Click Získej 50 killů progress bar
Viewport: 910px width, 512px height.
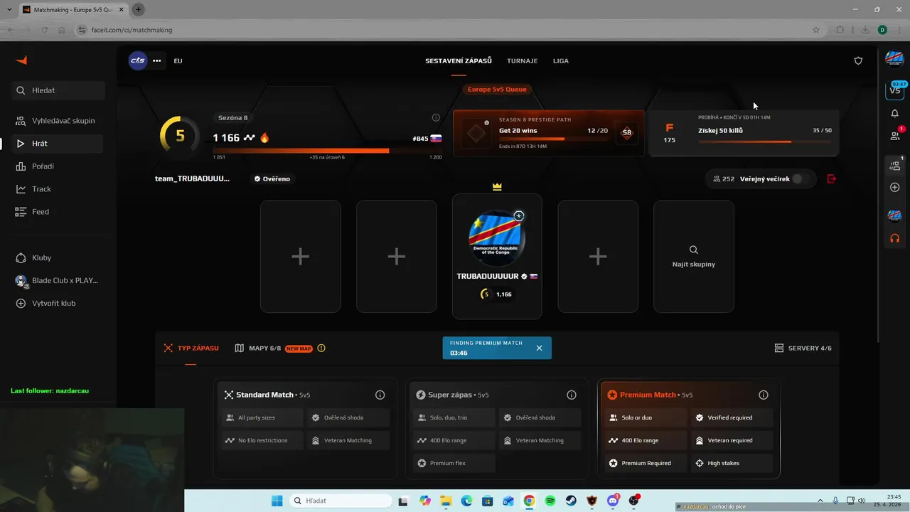765,142
